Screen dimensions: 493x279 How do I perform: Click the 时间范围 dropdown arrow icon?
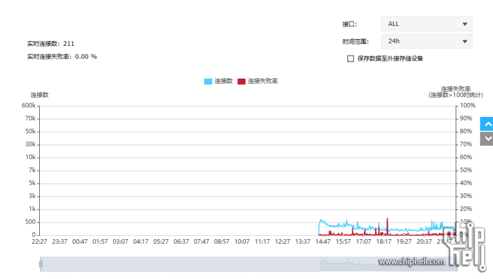click(x=464, y=42)
